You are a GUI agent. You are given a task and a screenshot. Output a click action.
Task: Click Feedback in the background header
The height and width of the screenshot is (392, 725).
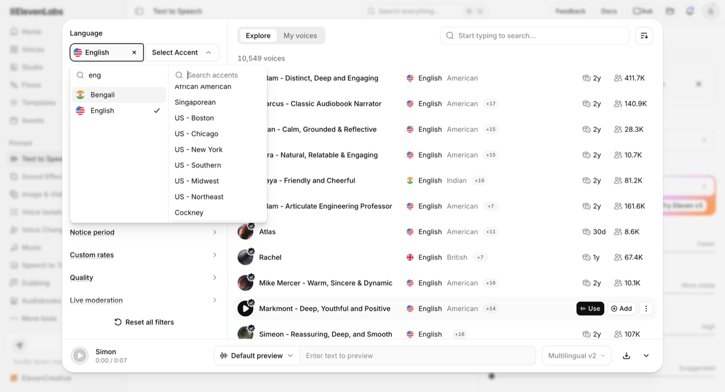pyautogui.click(x=570, y=11)
